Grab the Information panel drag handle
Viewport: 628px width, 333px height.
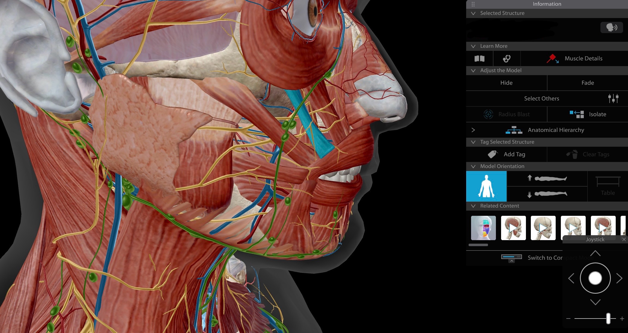pyautogui.click(x=473, y=4)
